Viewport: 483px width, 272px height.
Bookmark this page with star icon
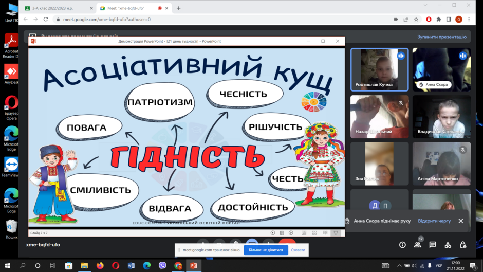[416, 19]
